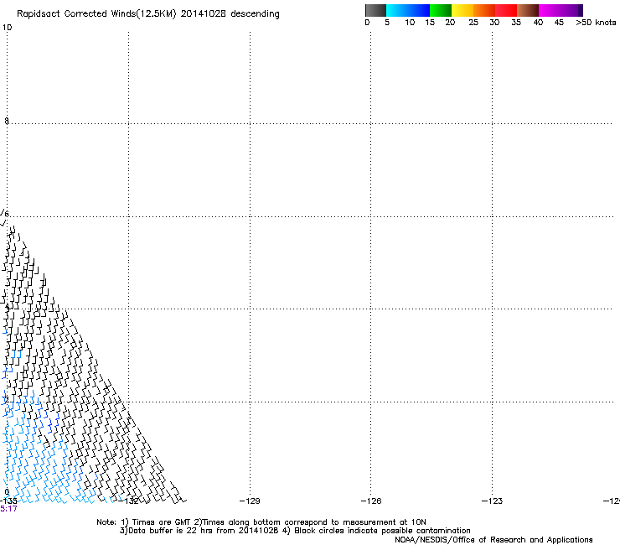Click the longitude label '-132'
Screen dimensions: 620x545
click(129, 501)
